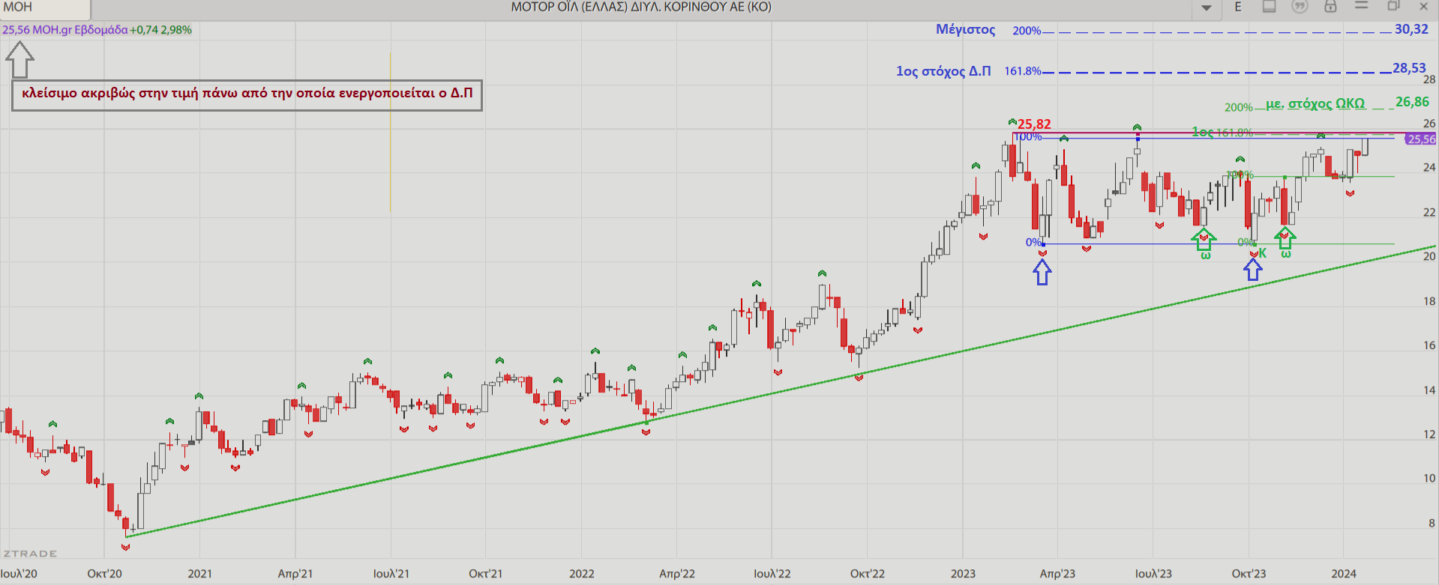Click the E period button
The height and width of the screenshot is (585, 1439).
coord(1238,7)
